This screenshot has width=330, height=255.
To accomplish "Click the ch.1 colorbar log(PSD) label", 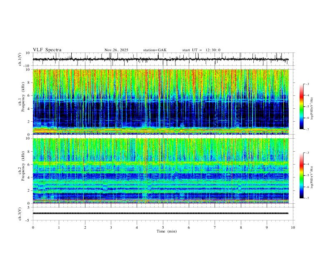I will 312,109.
